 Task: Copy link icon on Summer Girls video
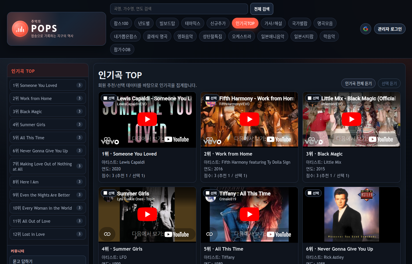107,234
